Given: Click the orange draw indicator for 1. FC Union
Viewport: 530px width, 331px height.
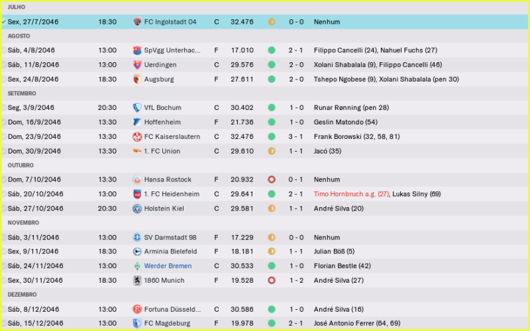Looking at the screenshot, I should tap(272, 151).
